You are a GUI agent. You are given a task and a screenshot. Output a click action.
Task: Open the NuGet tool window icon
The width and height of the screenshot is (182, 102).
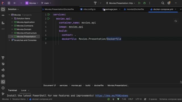(x=3, y=64)
